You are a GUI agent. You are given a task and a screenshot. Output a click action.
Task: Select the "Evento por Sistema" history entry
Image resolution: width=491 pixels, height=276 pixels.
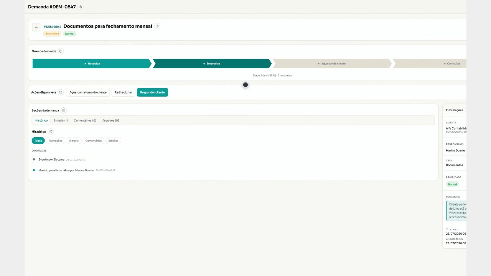tap(51, 159)
